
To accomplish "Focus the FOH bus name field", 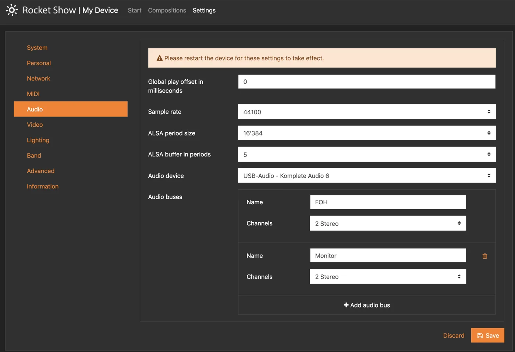I will (388, 202).
